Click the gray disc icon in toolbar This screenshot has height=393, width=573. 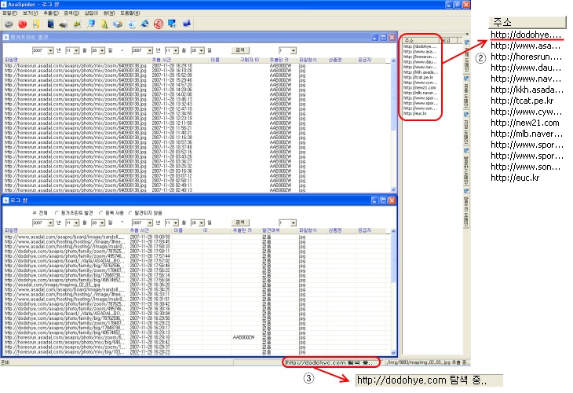pos(9,24)
